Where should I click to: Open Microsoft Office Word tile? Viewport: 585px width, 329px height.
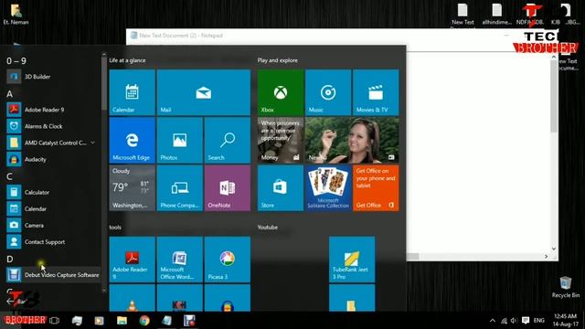[180, 260]
